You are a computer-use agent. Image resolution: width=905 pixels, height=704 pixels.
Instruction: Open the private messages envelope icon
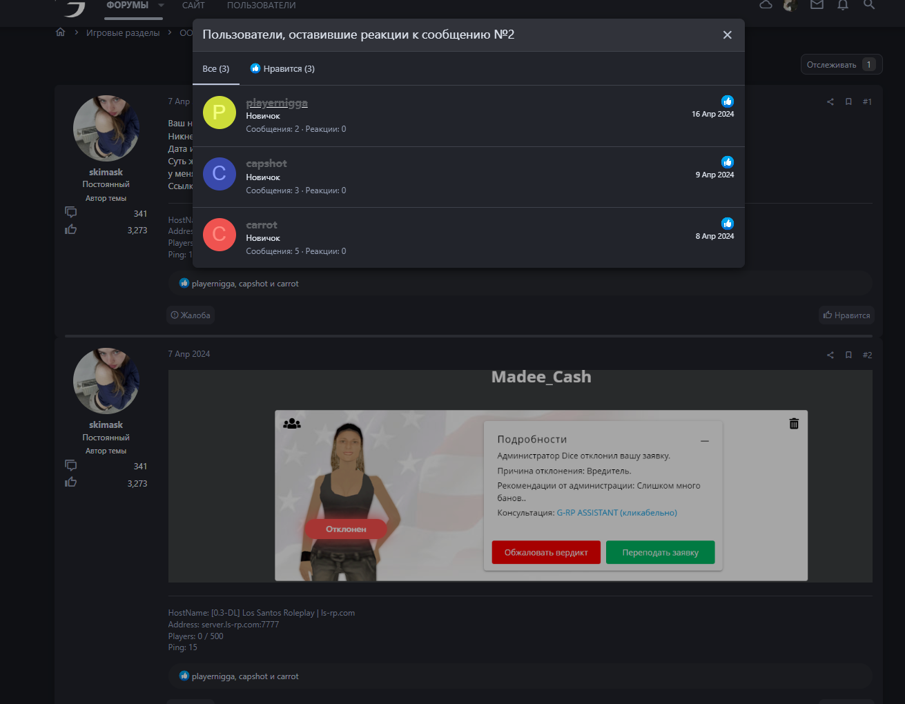[817, 5]
